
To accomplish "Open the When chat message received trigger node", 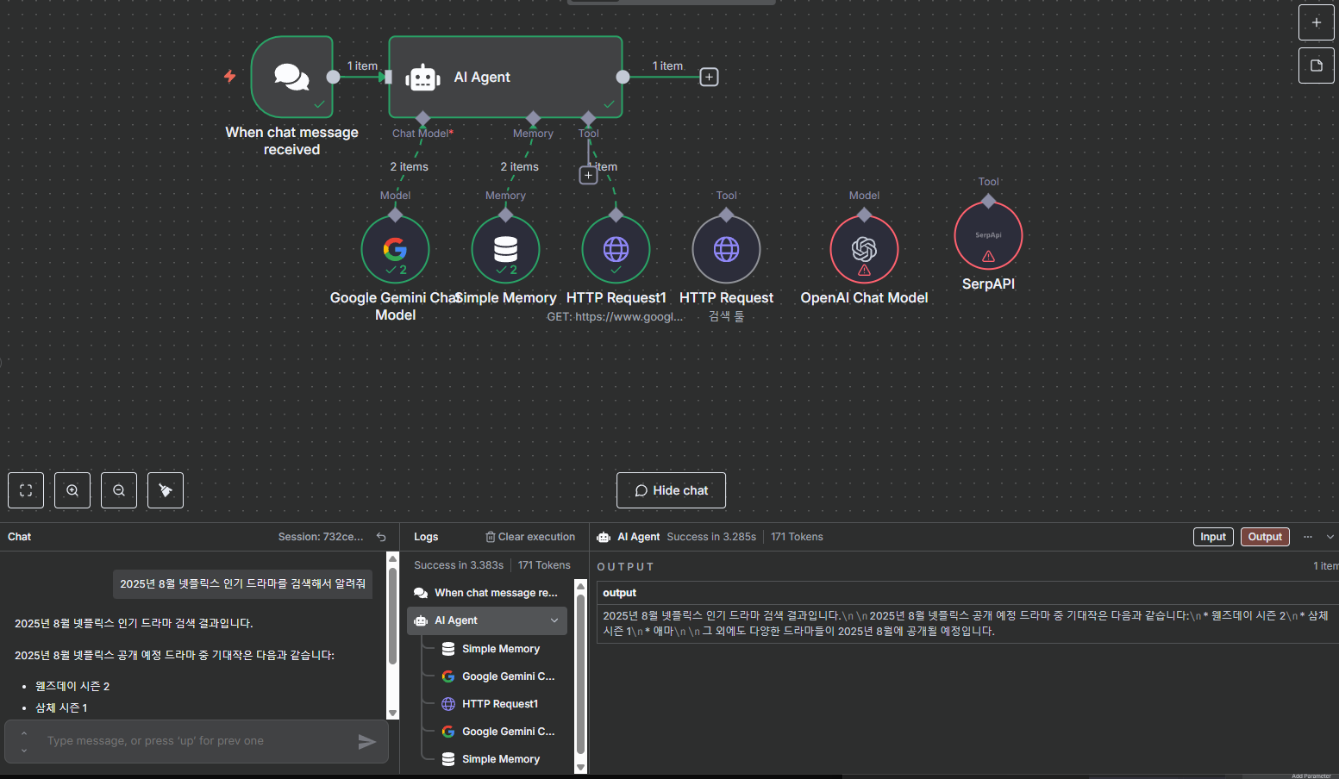I will tap(291, 77).
